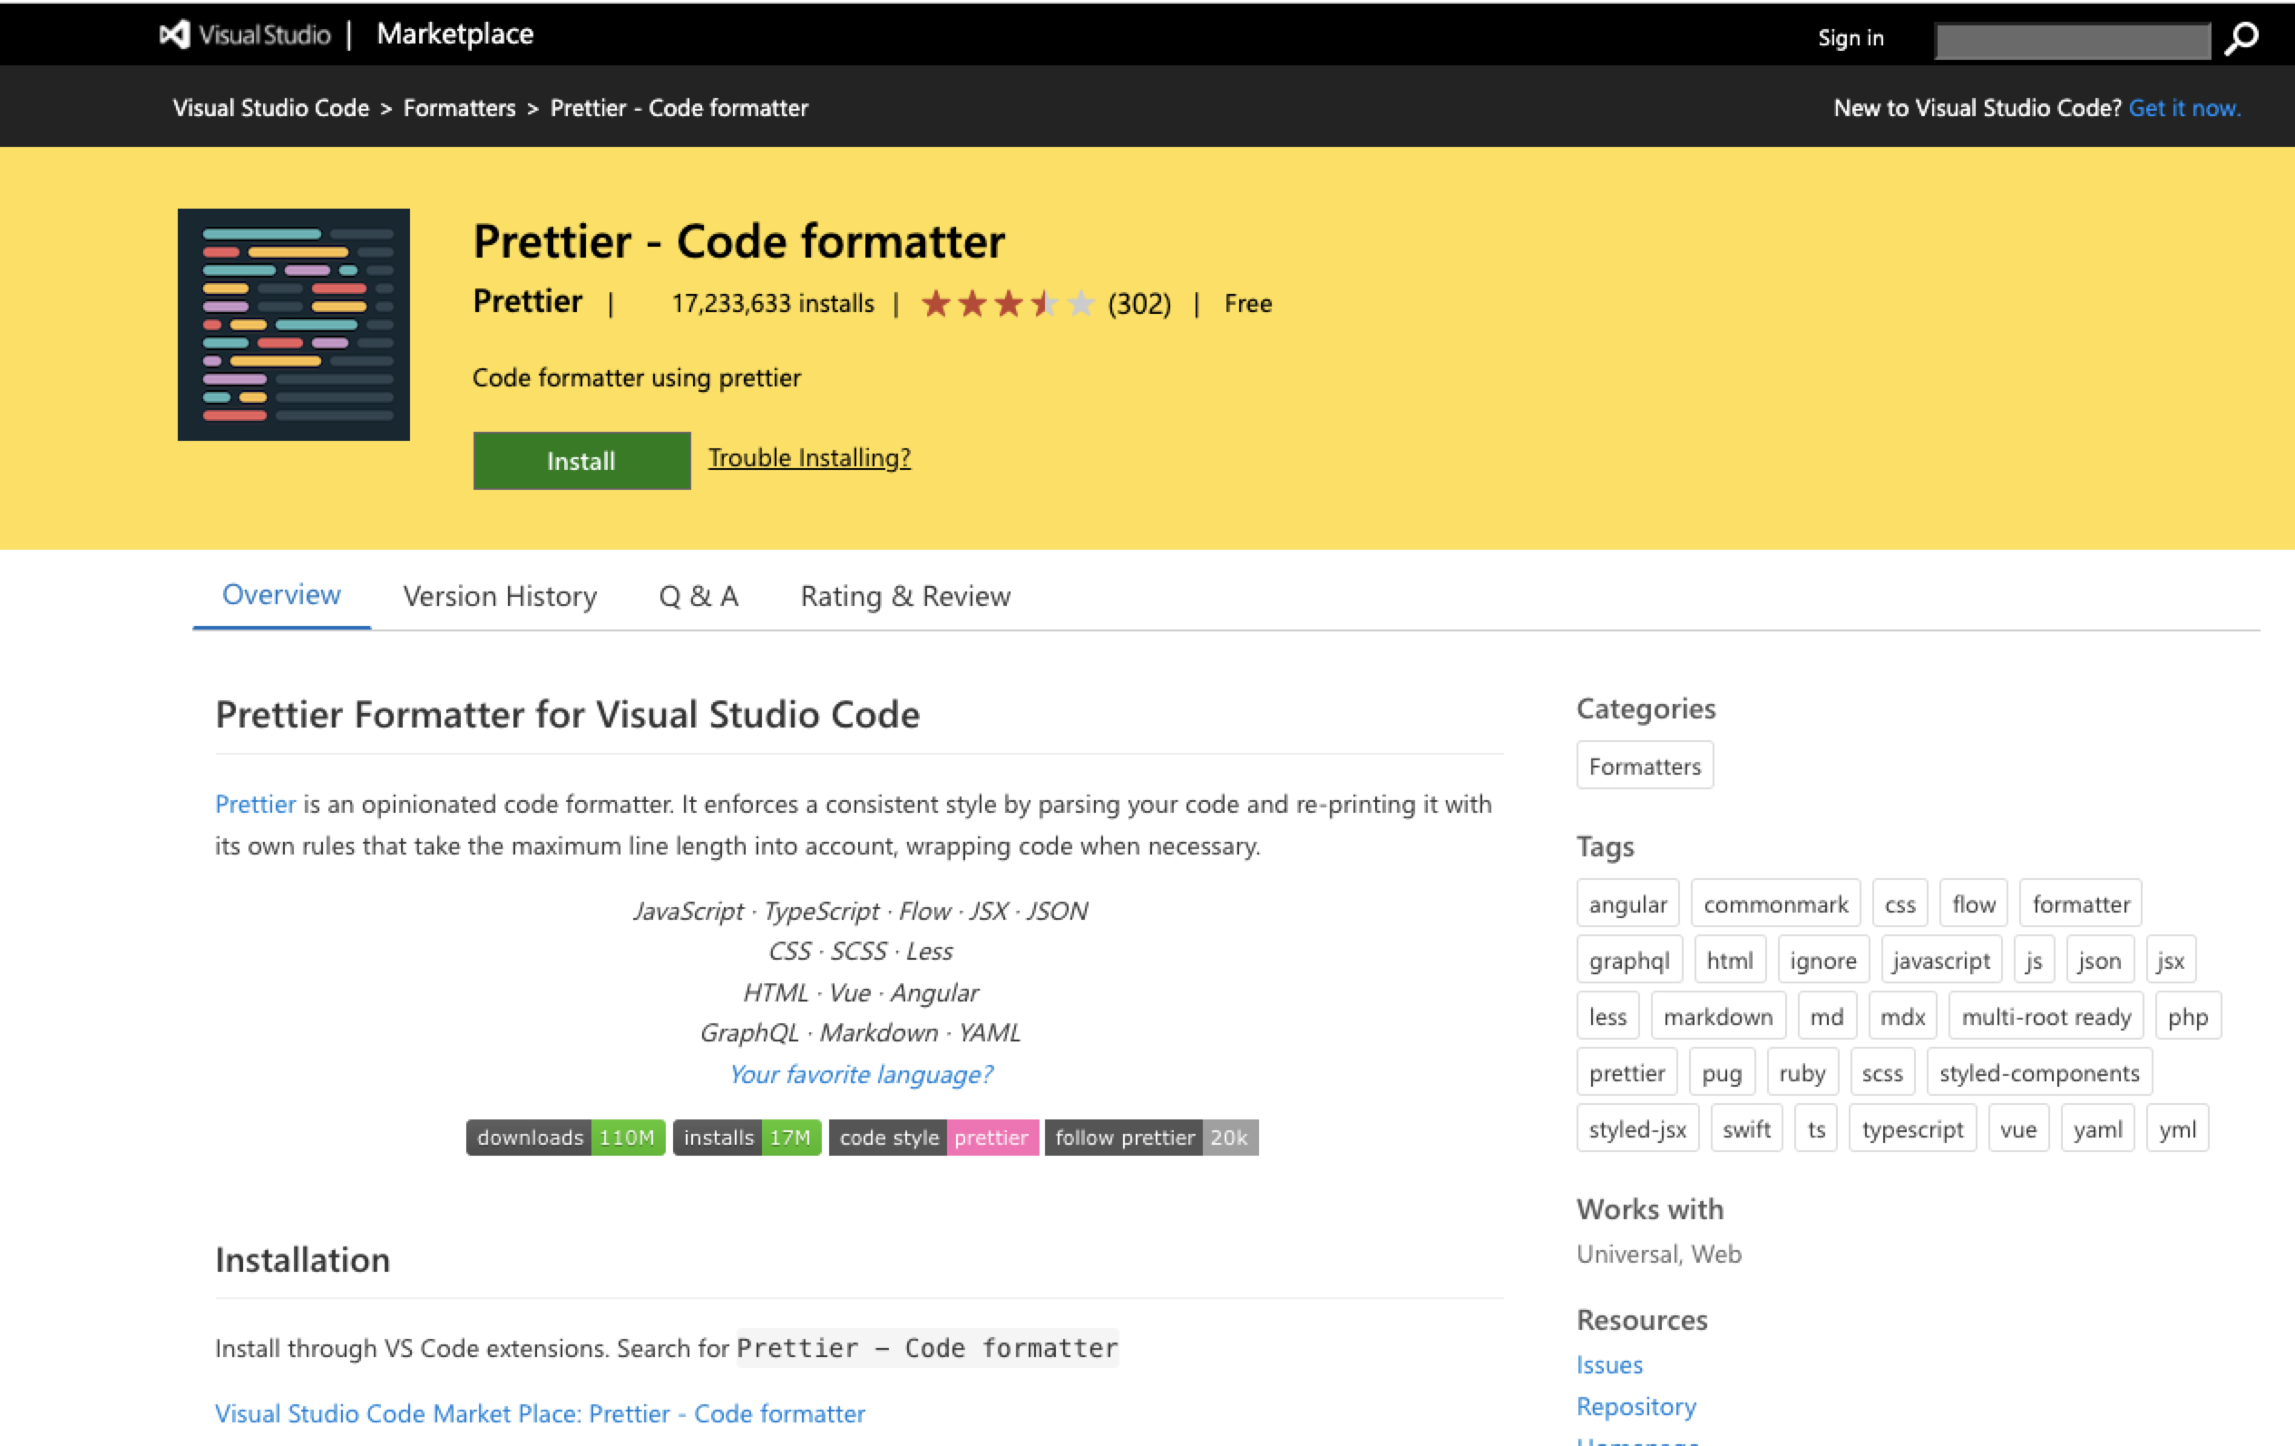Click the installs 17M badge
2295x1446 pixels.
[x=747, y=1138]
